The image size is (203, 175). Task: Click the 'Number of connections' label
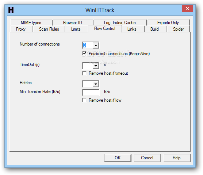40,44
